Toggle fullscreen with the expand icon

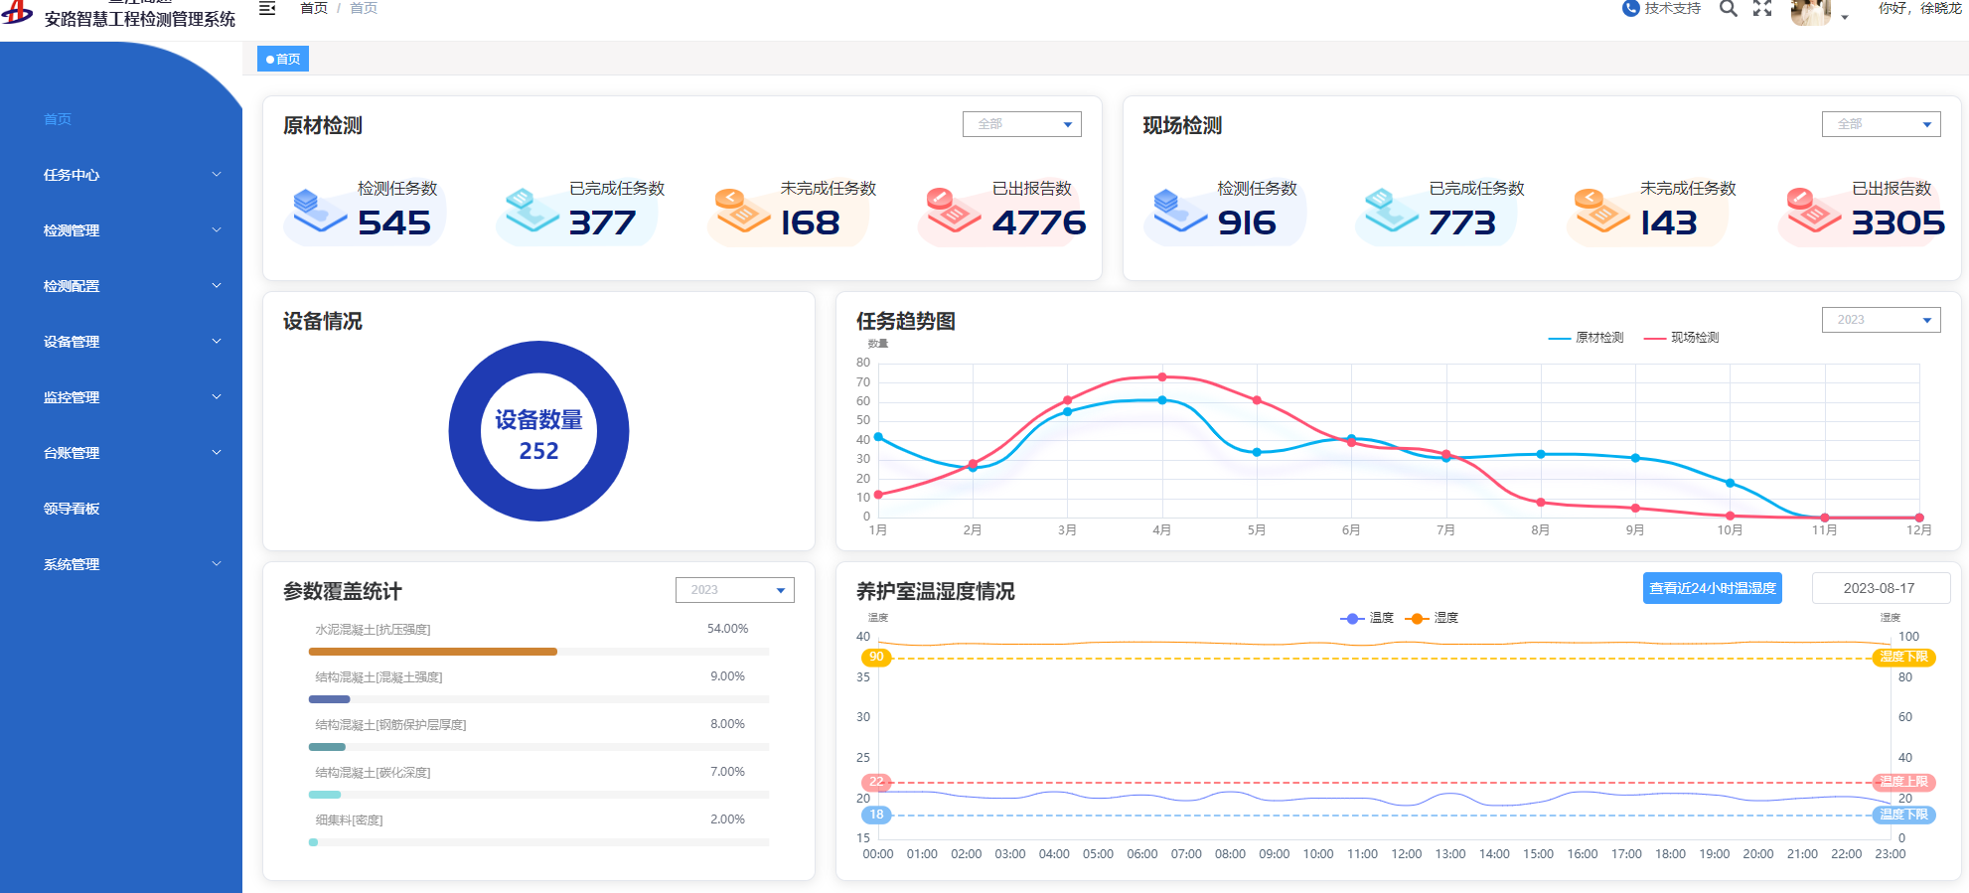coord(1762,9)
